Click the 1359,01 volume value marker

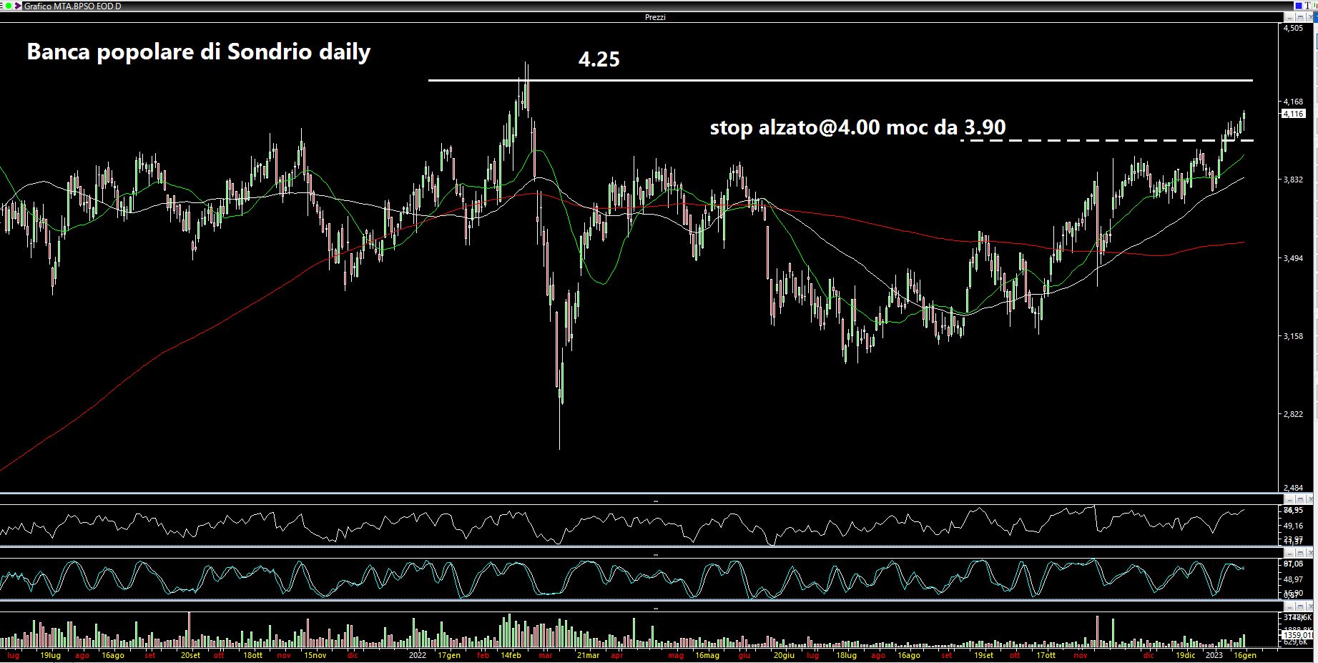tap(1297, 634)
